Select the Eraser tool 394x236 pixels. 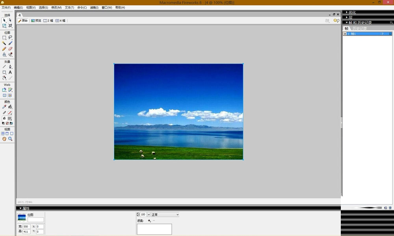click(10, 49)
